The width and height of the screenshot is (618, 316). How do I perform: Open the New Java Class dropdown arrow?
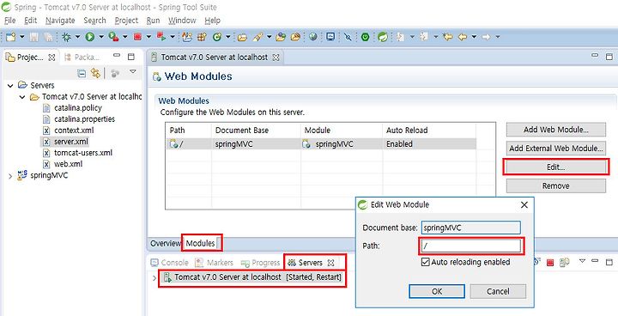(x=227, y=37)
